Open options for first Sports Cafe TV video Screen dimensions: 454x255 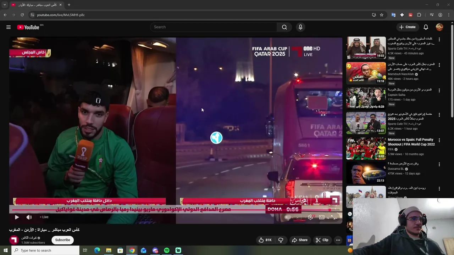[x=439, y=40]
